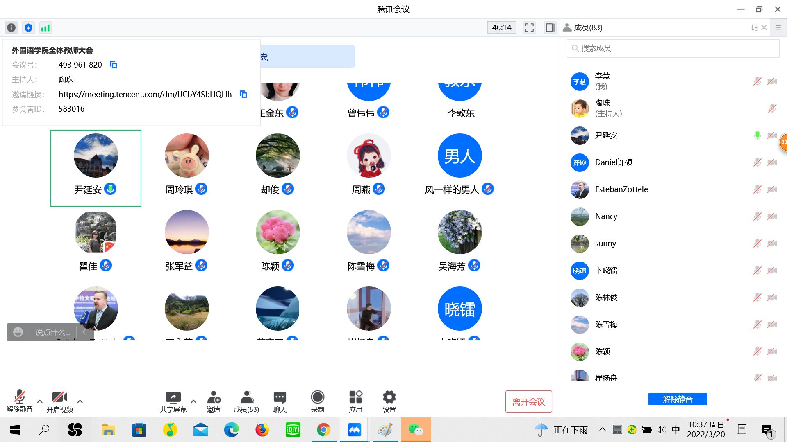
Task: Open the notification center icon
Action: 767,430
